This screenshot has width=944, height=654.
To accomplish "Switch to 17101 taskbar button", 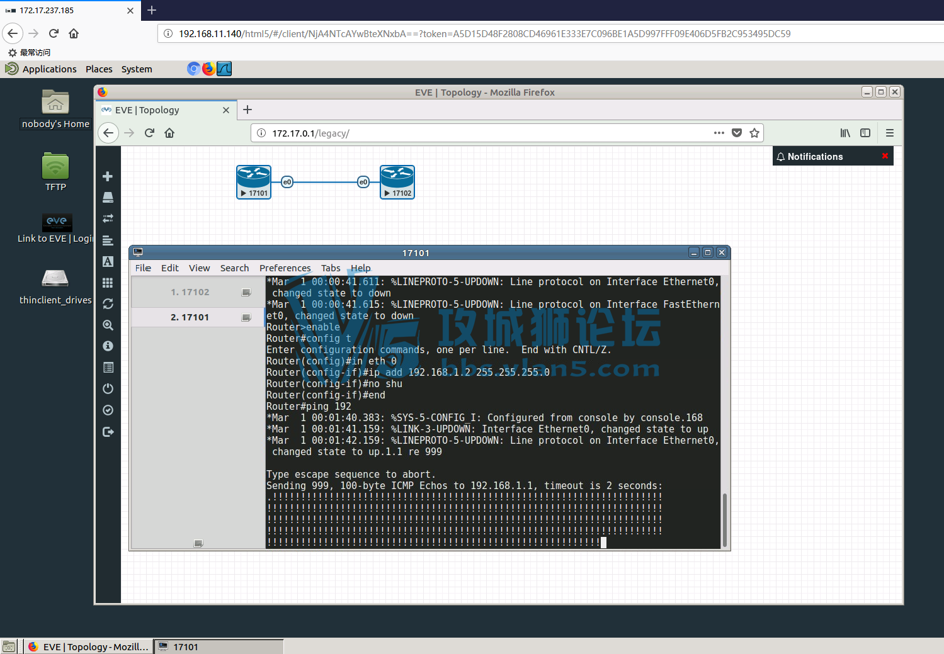I will coord(219,646).
